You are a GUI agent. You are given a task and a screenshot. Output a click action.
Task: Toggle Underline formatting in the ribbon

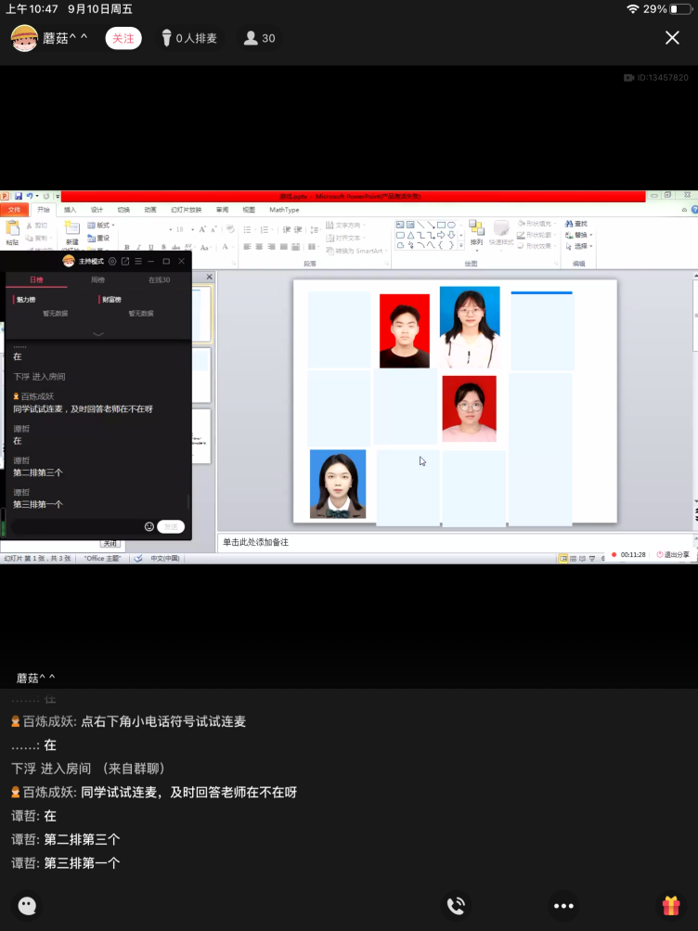150,248
